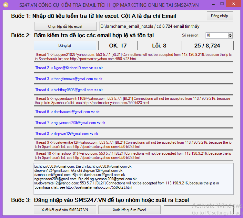Minimize the S247.VN window
Viewport: 243px width, 218px height.
click(x=213, y=4)
